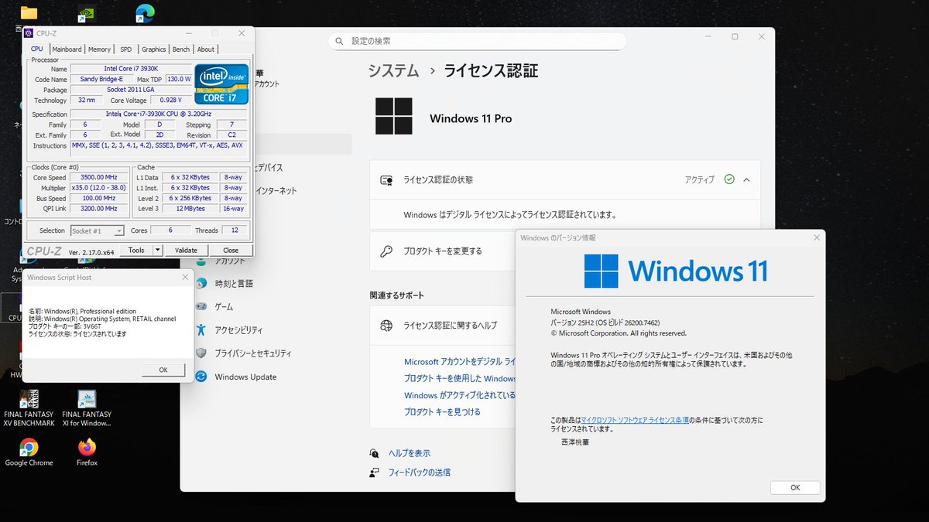Open the プロダクト キーを見つける link
The height and width of the screenshot is (522, 929).
[442, 412]
